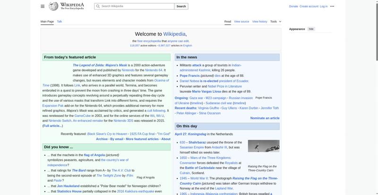This screenshot has height=195, width=378.
Task: Select the Main Page tab
Action: pyautogui.click(x=47, y=21)
